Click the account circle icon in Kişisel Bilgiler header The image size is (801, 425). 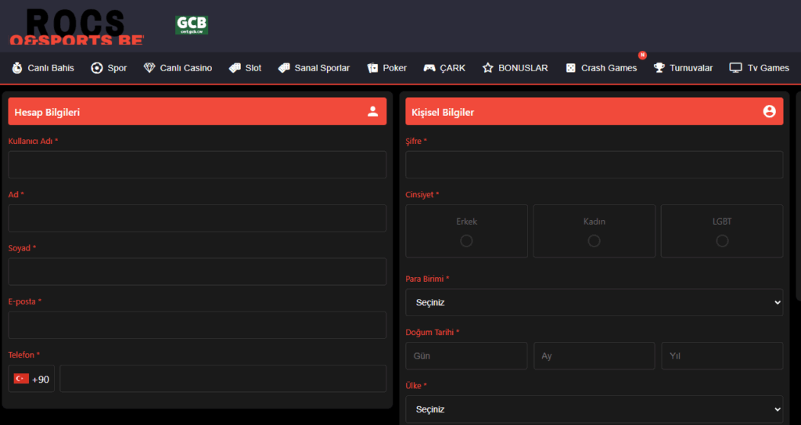coord(770,111)
